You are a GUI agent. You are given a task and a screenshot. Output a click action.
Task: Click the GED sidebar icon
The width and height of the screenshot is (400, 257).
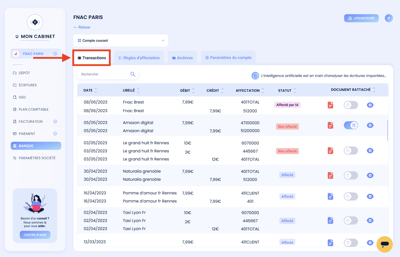[x=15, y=97]
